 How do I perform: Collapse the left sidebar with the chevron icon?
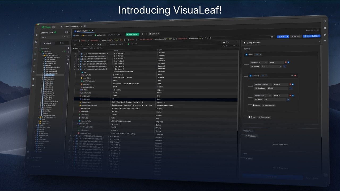(x=37, y=29)
